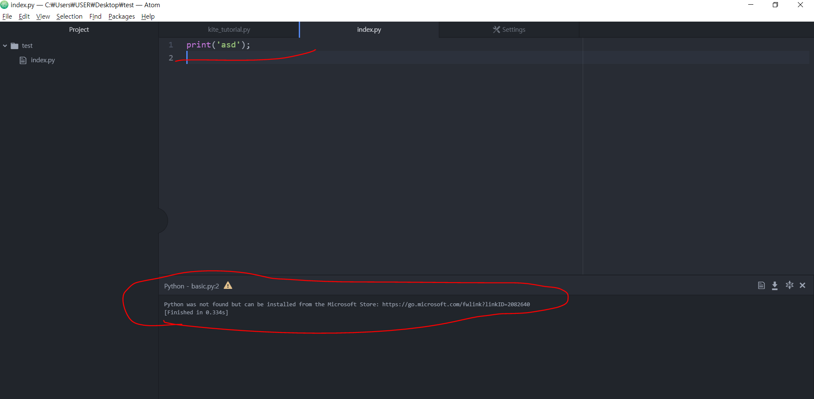Minimize the Atom window
Screen dimensions: 814x399
(751, 5)
